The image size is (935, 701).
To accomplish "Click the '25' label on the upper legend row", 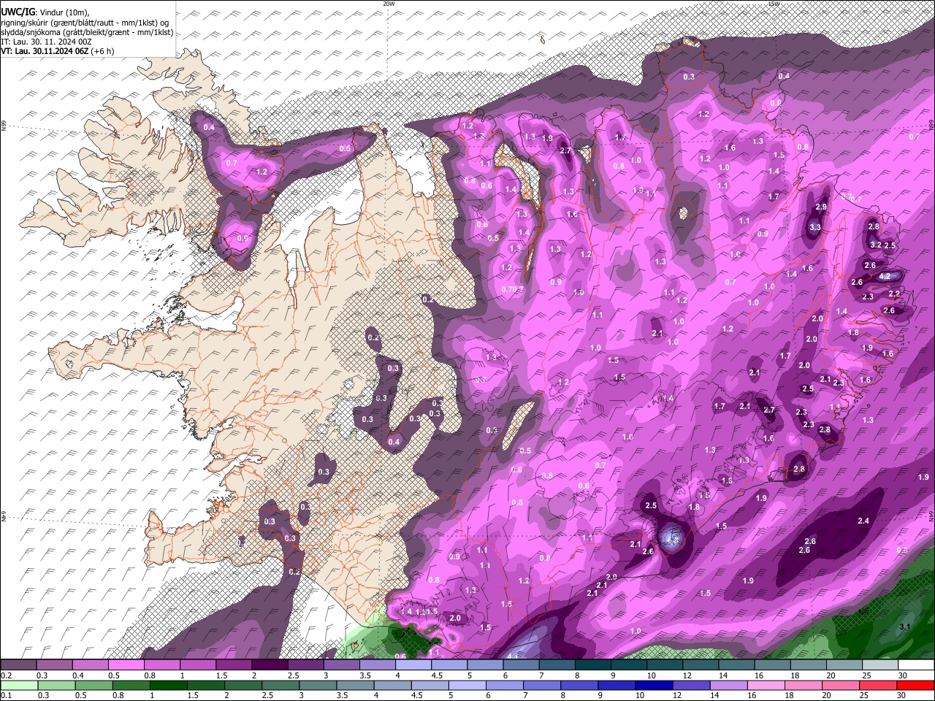I will click(866, 675).
